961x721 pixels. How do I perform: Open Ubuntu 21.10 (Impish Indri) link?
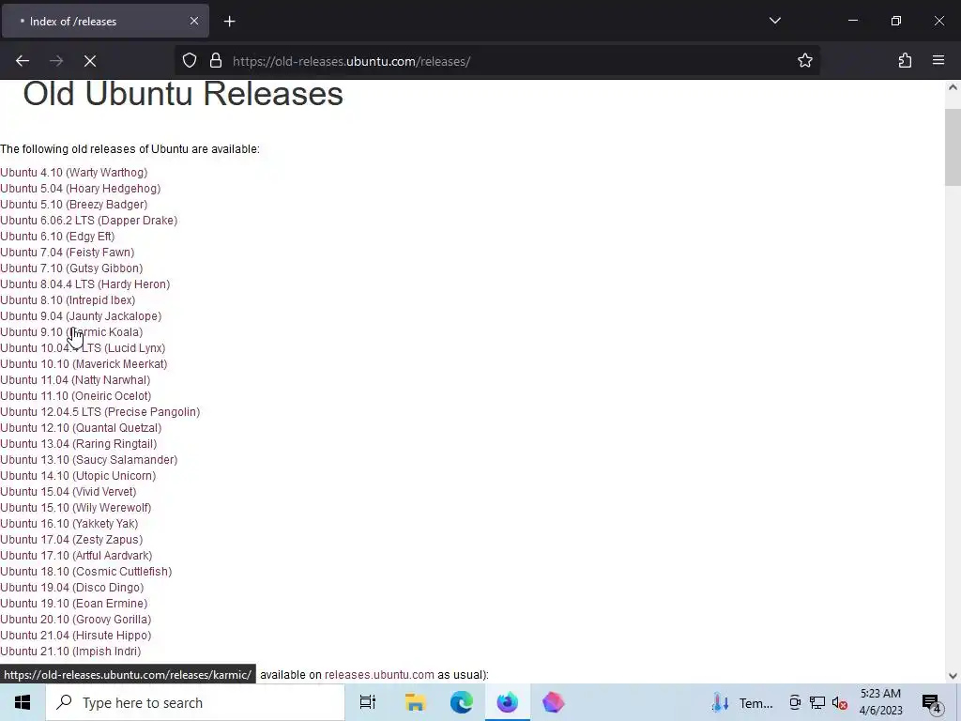point(70,651)
